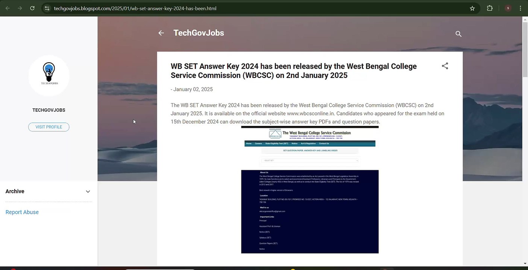Click the page vertical scrollbar thumb

(525, 49)
